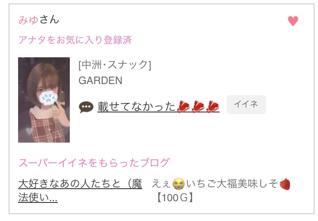Image resolution: width=318 pixels, height=221 pixels.
Task: Click the 【100G】 label
Action: [175, 197]
